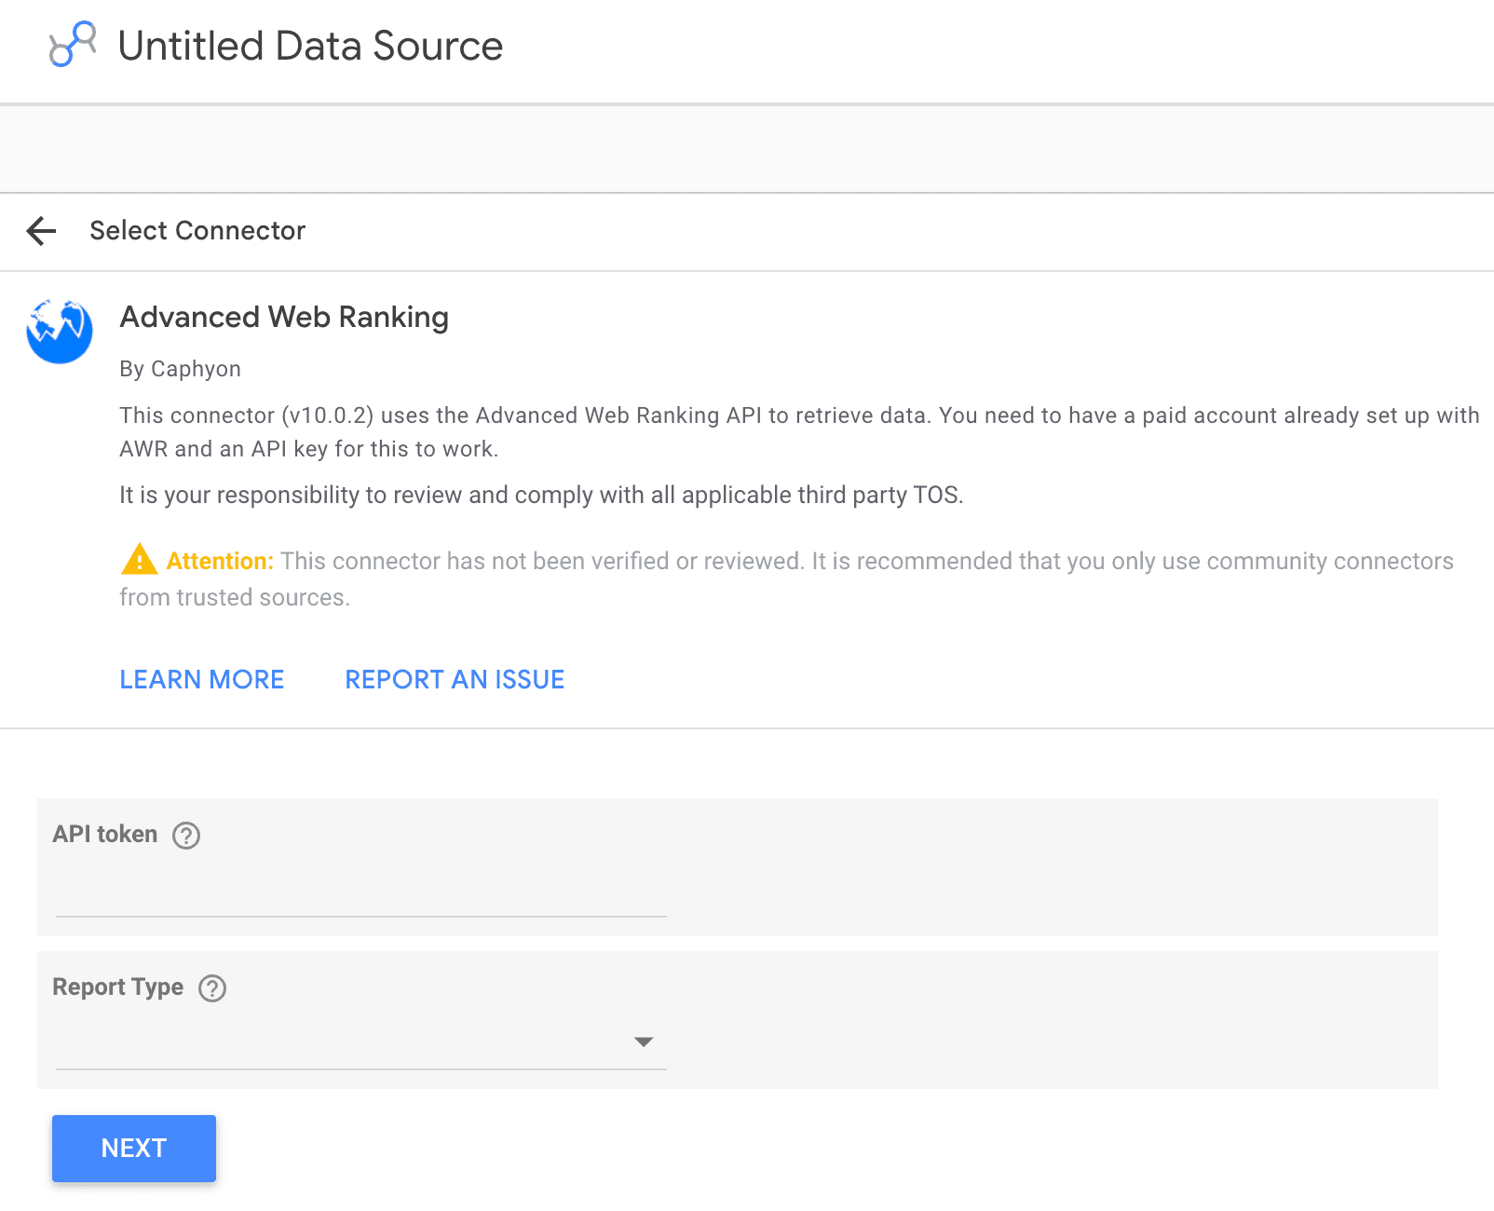Open help for API token field
Screen dimensions: 1494x1211
[186, 836]
